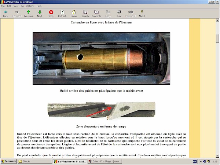Refresh the current page
Screen dimensions: 220x165
(62, 14)
